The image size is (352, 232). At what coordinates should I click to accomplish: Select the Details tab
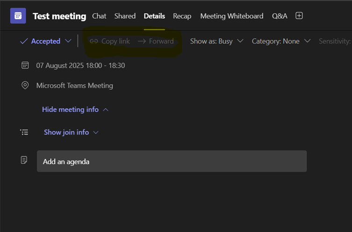click(154, 16)
